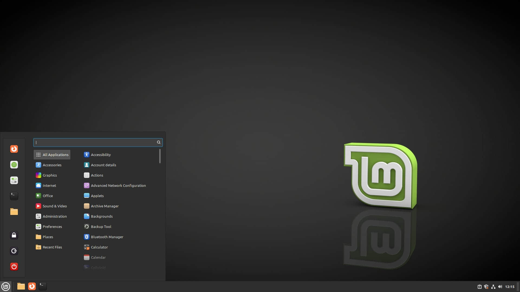Open Recent Files section
The width and height of the screenshot is (520, 292).
tap(52, 247)
